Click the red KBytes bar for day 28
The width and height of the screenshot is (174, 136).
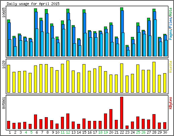click(x=154, y=122)
